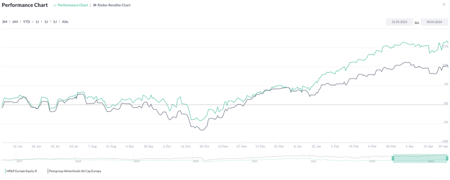Screen dimensions: 450x180
Task: Toggle the HP&P Europe Equity R legend series
Action: click(21, 171)
